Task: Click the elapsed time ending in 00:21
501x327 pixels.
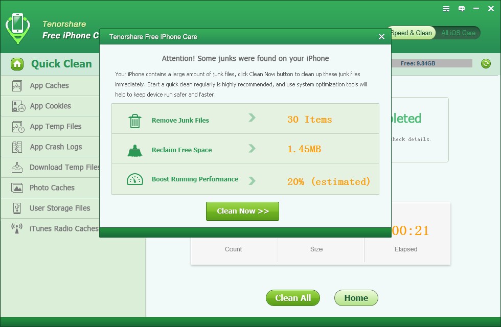Action: pos(410,230)
